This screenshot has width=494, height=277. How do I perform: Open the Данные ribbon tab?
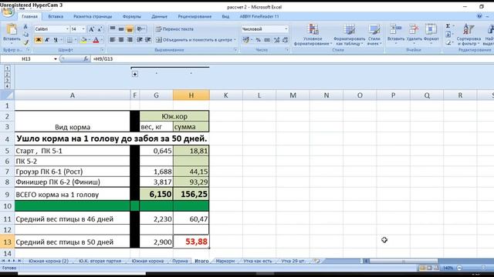[x=160, y=16]
